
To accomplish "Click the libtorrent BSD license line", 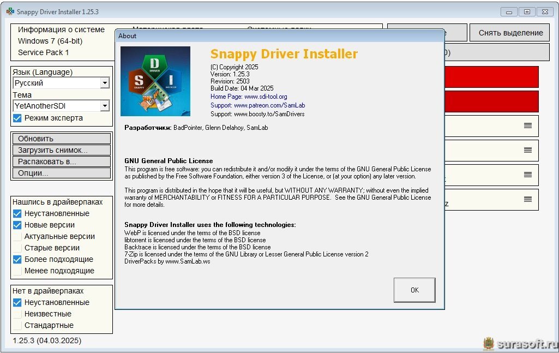I will coord(195,240).
